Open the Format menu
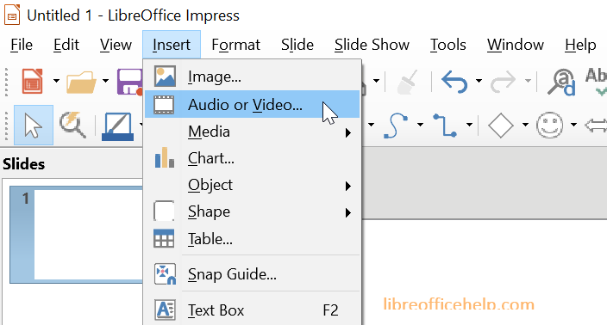The width and height of the screenshot is (607, 325). 235,45
